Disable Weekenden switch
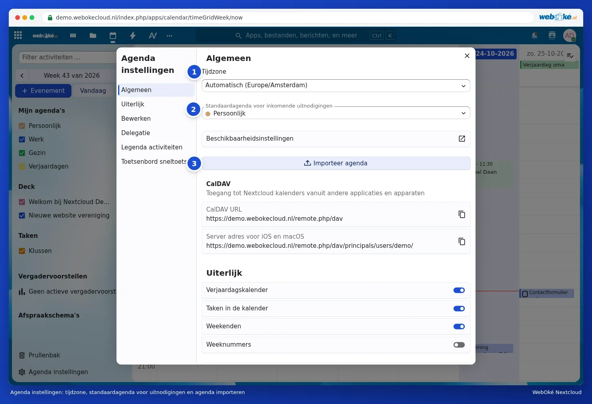 click(x=459, y=326)
